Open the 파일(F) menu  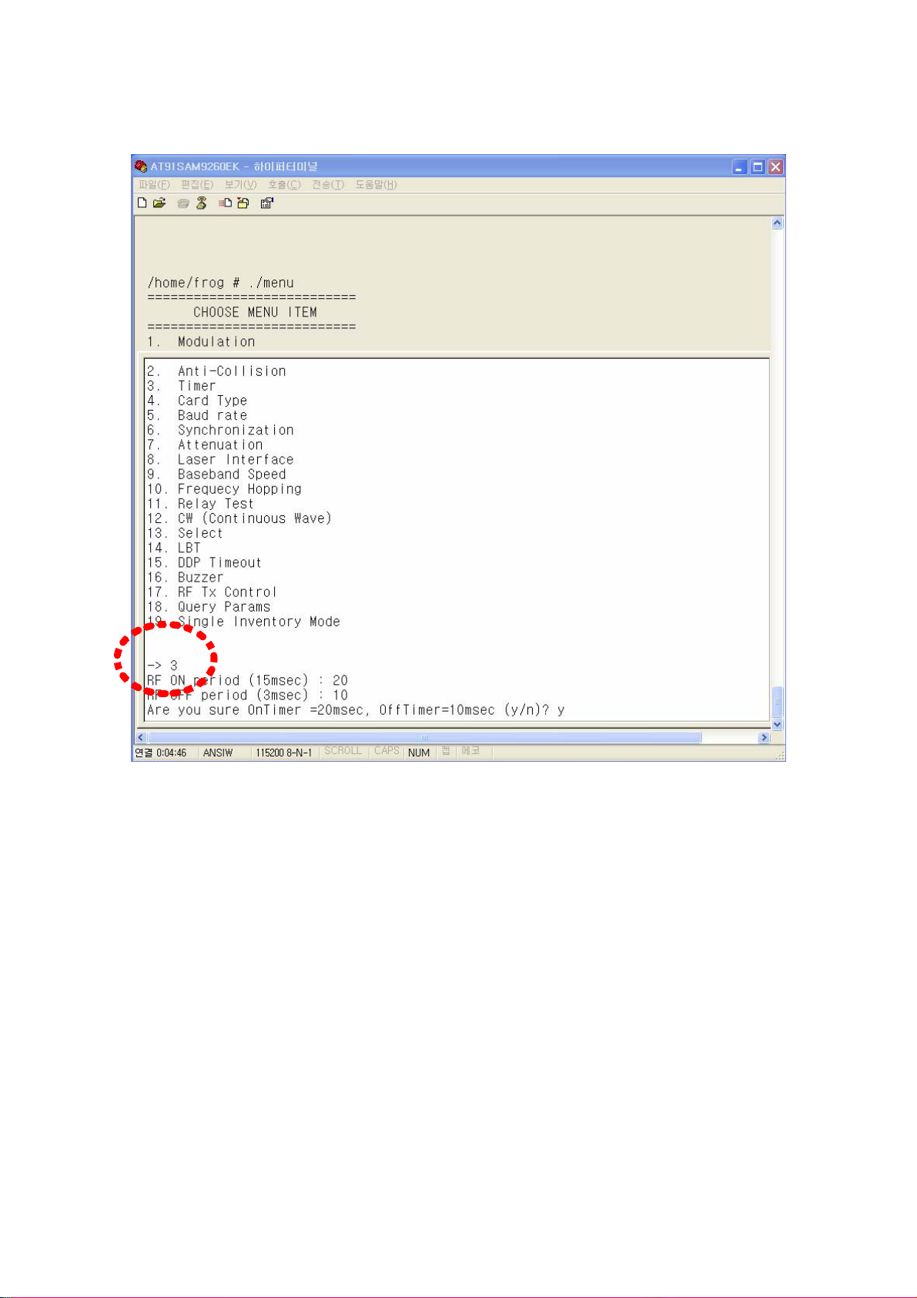[x=154, y=185]
